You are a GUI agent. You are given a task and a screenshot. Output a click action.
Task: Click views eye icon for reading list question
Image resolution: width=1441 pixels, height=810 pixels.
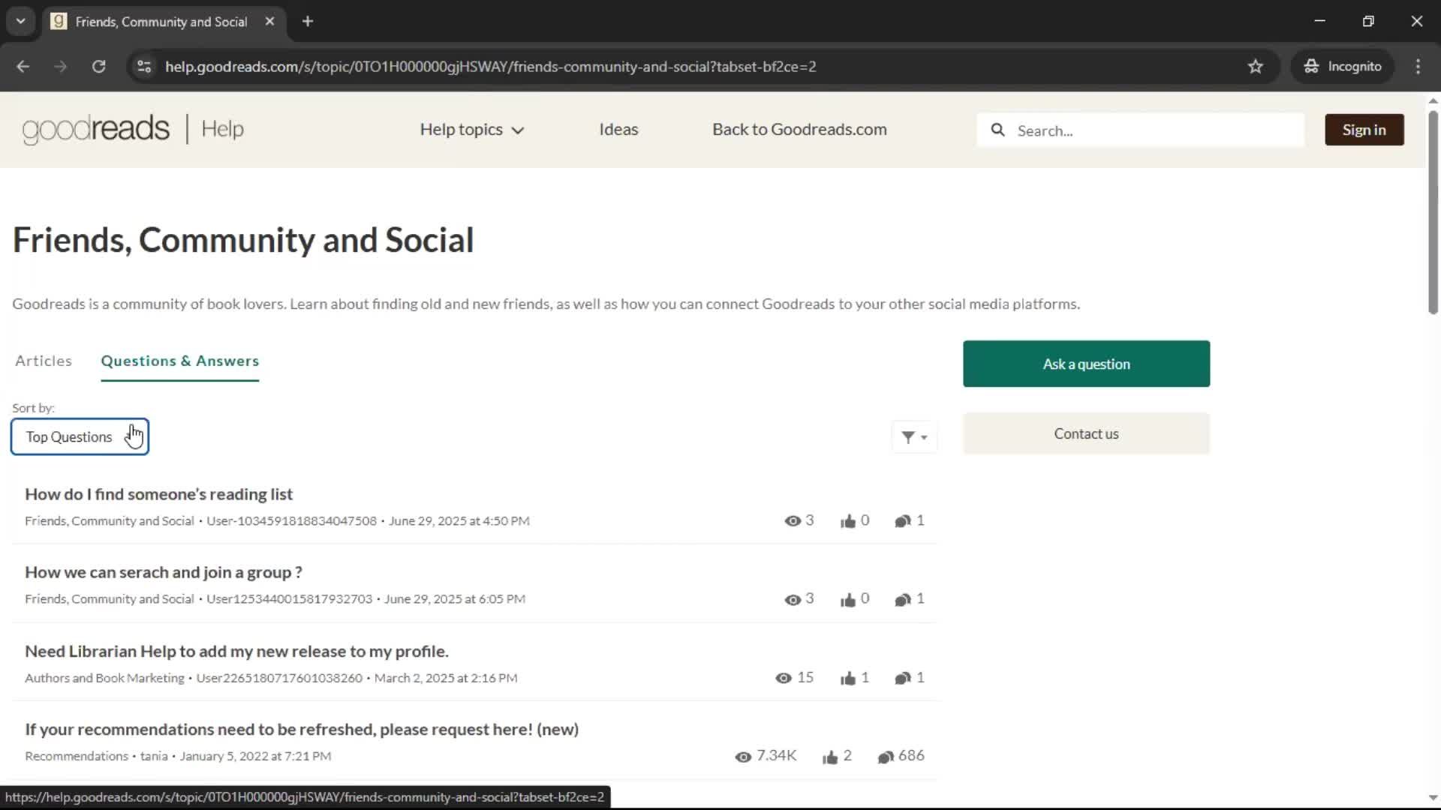click(x=793, y=521)
